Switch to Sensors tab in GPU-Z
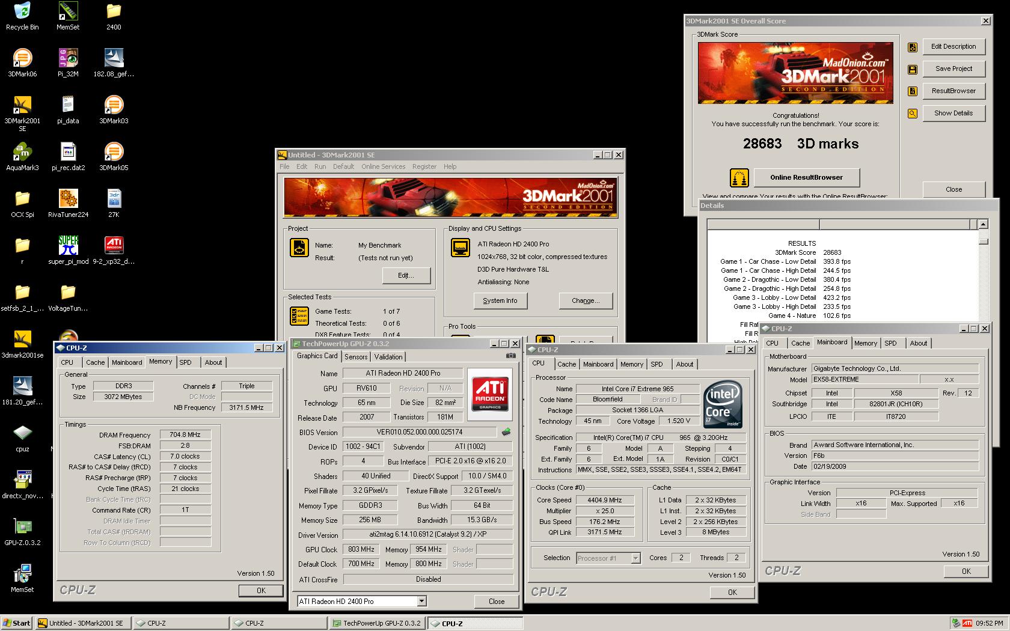The width and height of the screenshot is (1010, 631). [x=356, y=356]
